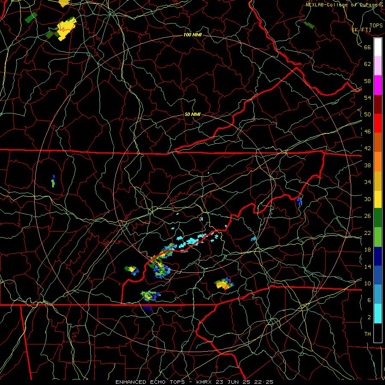Image resolution: width=385 pixels, height=385 pixels.
Task: Click the '30' legend value
Action: coord(367,199)
